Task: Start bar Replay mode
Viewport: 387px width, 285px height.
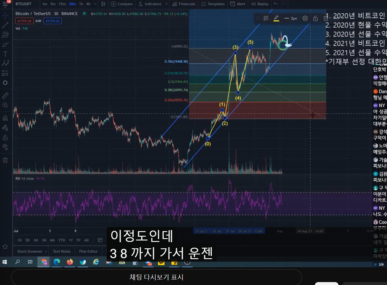Action: (x=260, y=4)
